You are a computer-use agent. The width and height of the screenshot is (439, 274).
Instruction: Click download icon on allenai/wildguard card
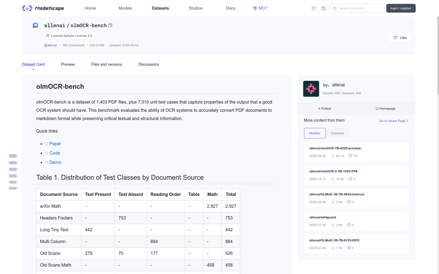[333, 225]
